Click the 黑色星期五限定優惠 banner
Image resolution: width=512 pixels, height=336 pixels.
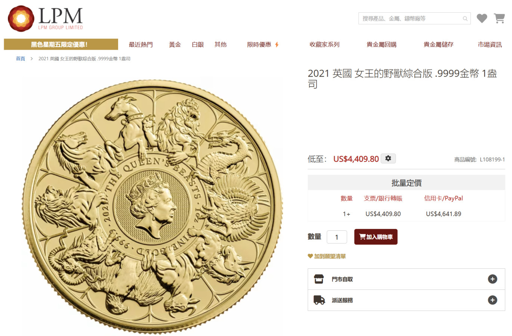click(x=61, y=44)
